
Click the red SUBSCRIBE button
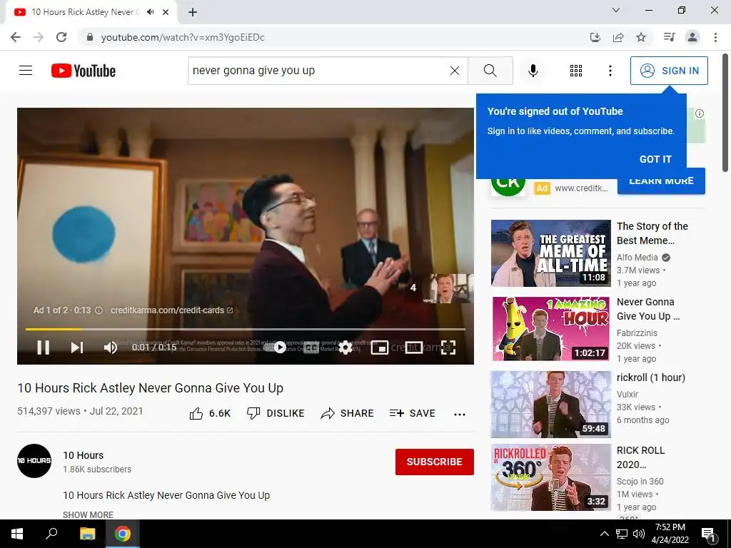coord(435,462)
